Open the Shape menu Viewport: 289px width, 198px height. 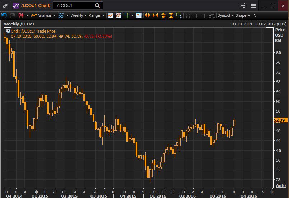click(242, 15)
